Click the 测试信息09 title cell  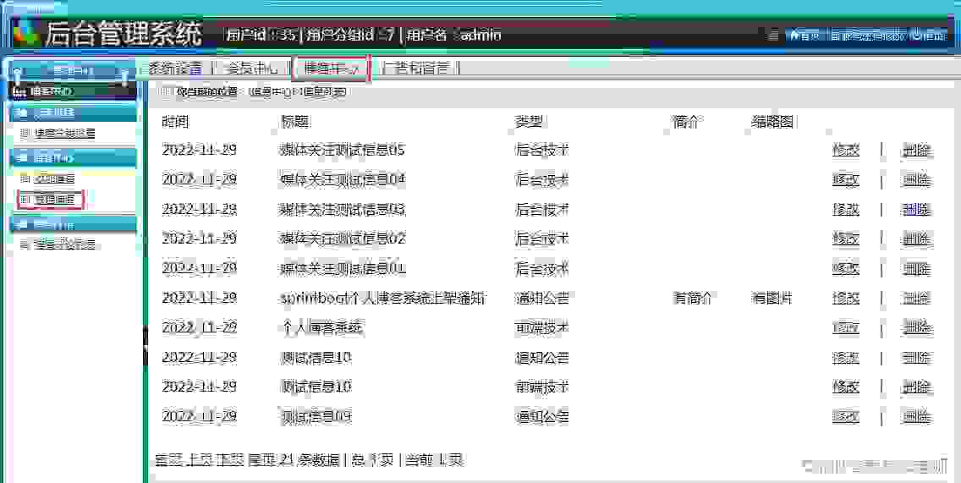pos(316,417)
